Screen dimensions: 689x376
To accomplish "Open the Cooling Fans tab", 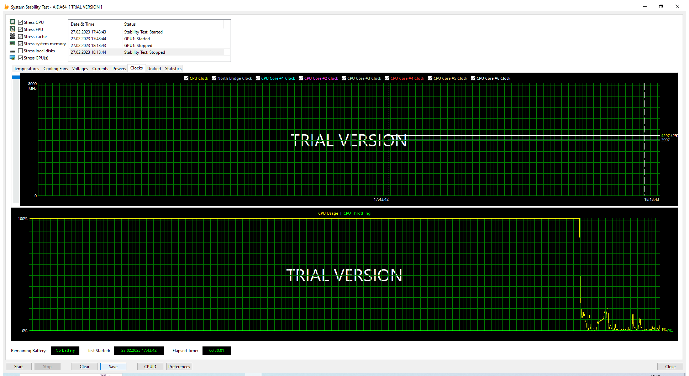I will (x=56, y=69).
